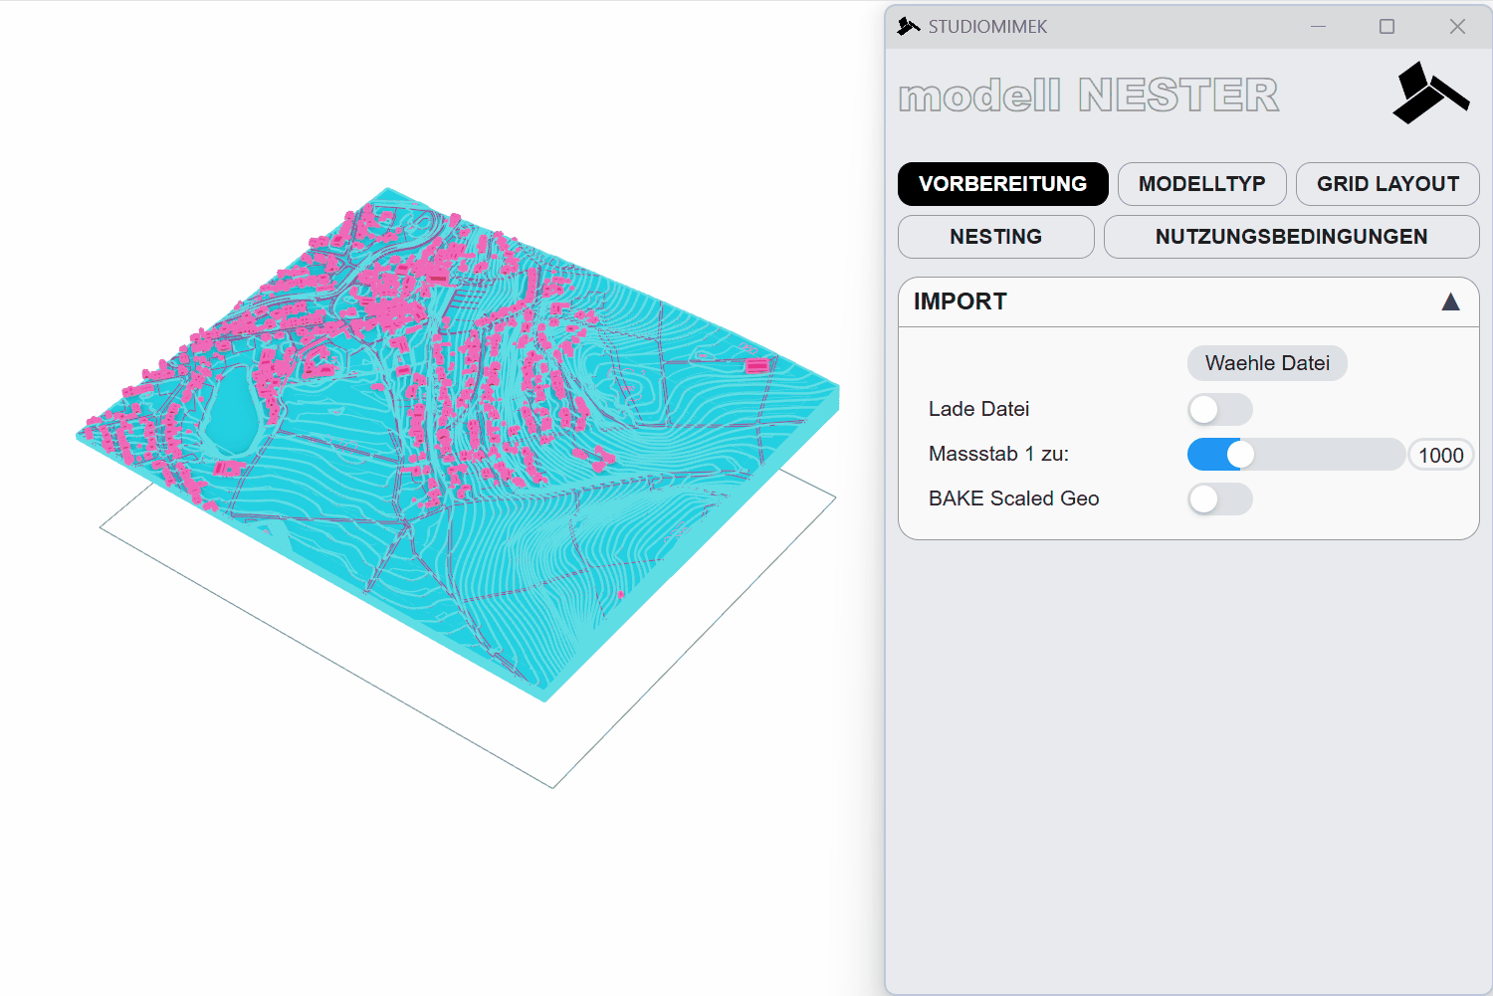The width and height of the screenshot is (1493, 996).
Task: Collapse the IMPORT section with the triangle
Action: (1451, 301)
